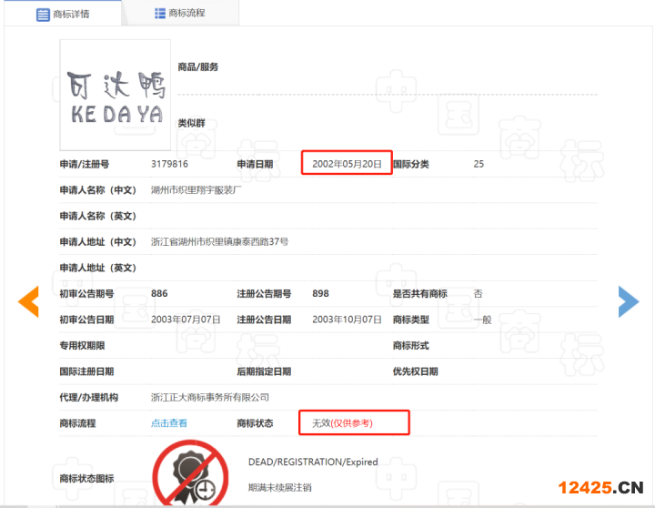Screen dimensions: 655x508
Task: Select address 浙江省湖州市织里镇康泰西路37号
Action: click(220, 241)
